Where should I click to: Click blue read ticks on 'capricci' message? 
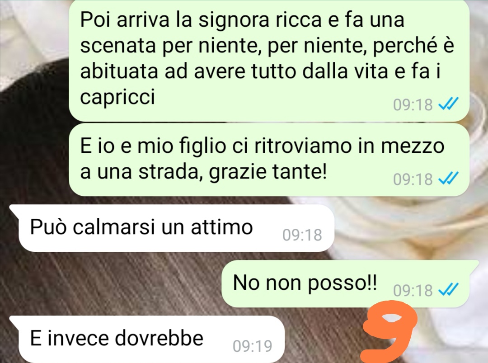[448, 104]
